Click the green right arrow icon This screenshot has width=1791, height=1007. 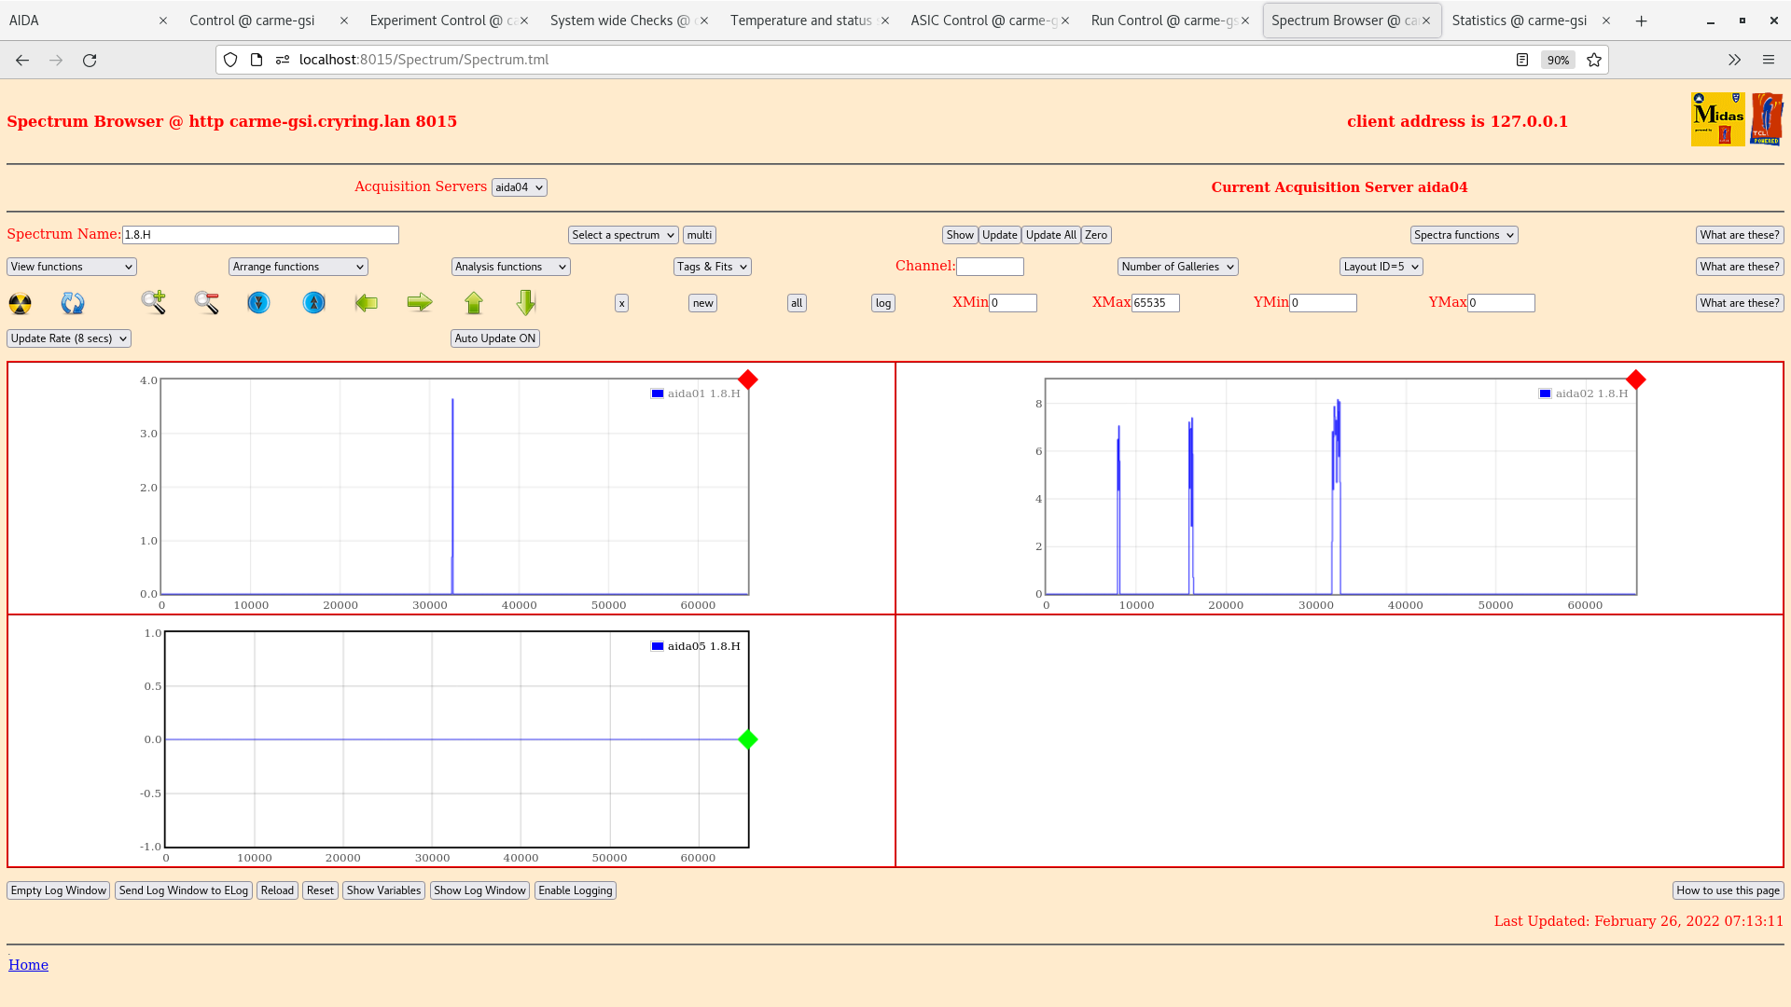coord(420,302)
